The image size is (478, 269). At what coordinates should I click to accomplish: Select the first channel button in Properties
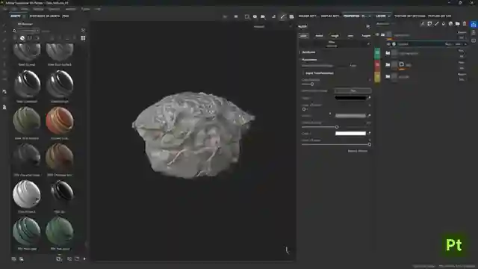pyautogui.click(x=303, y=36)
